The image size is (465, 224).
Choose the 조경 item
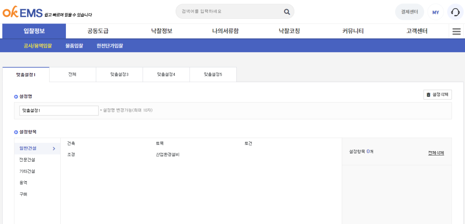tap(71, 154)
